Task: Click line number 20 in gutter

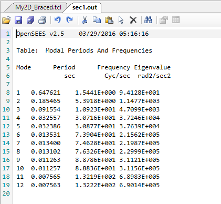Action: tap(6, 193)
